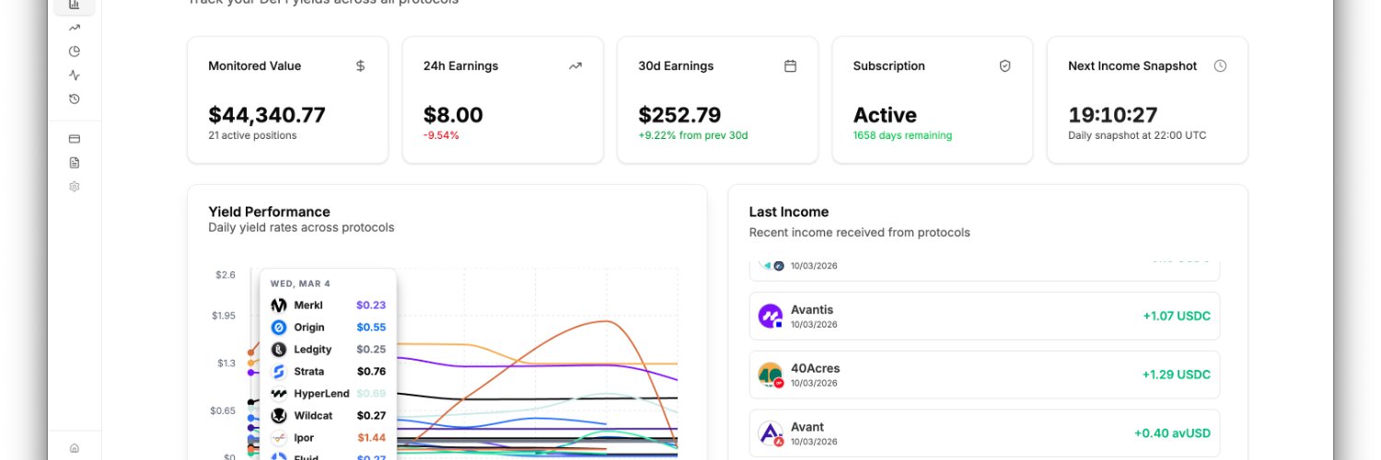
Task: Click the $0.65 y-axis label
Action: point(224,410)
